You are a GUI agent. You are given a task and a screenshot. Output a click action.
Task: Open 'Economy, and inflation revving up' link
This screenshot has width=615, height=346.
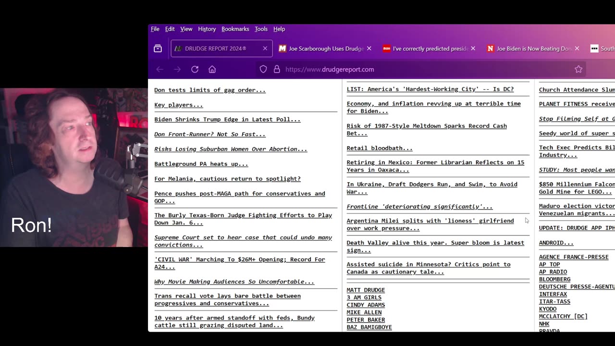pyautogui.click(x=434, y=107)
